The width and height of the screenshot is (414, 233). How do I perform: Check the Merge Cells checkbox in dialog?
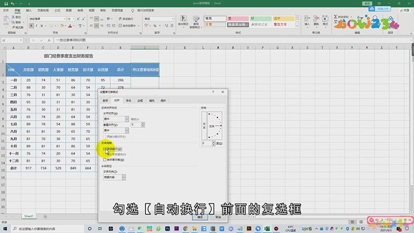[x=105, y=160]
